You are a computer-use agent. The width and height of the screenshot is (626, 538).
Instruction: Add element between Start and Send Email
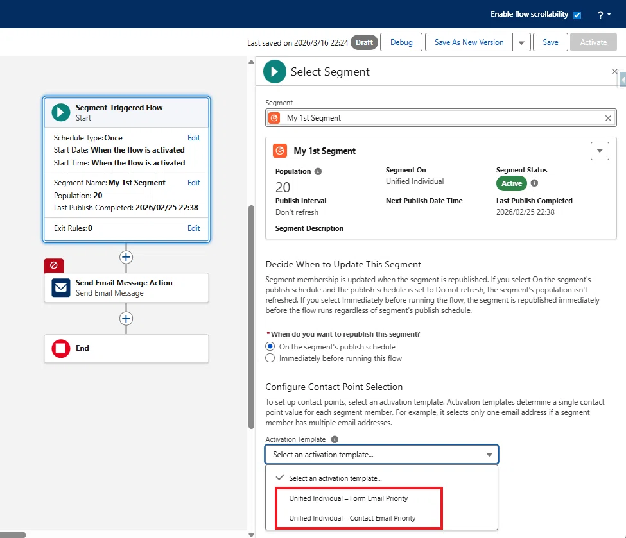pos(126,257)
